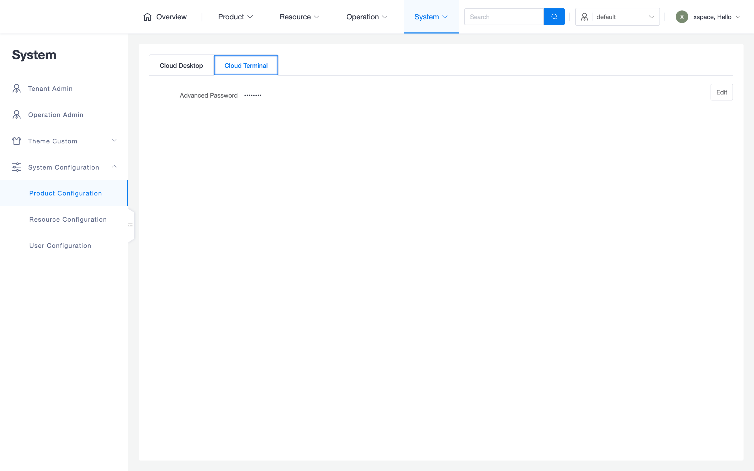Expand the Theme Custom submenu chevron
The image size is (754, 471).
coord(114,141)
